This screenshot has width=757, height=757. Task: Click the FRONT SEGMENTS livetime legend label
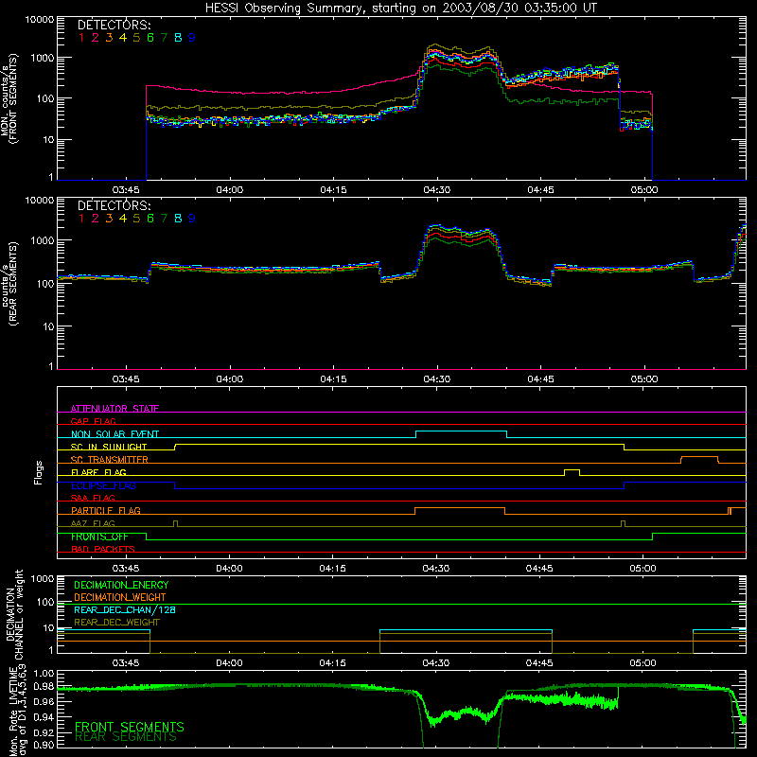coord(130,727)
